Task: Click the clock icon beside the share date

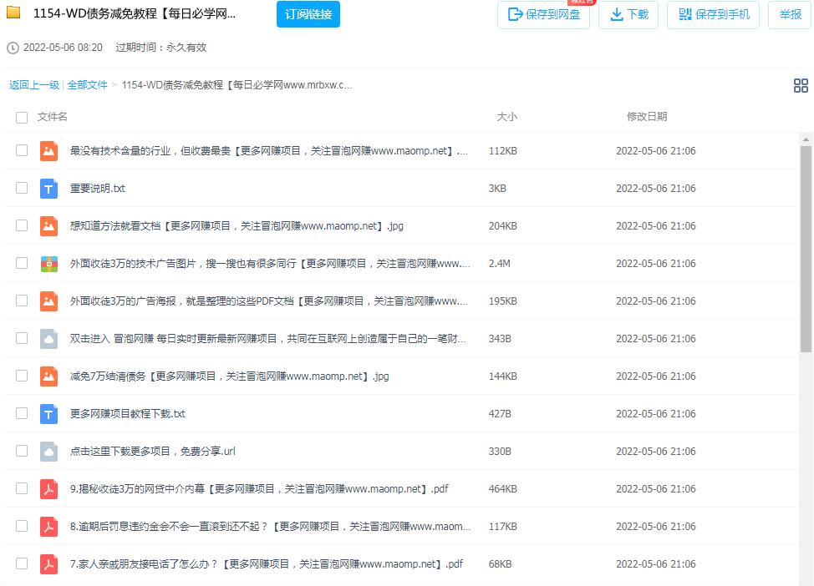Action: pyautogui.click(x=13, y=48)
